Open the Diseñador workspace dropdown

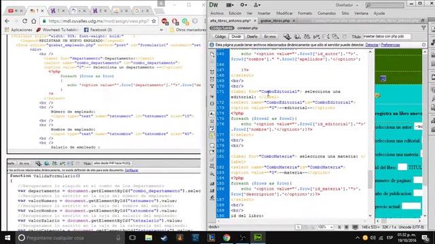pos(347,5)
